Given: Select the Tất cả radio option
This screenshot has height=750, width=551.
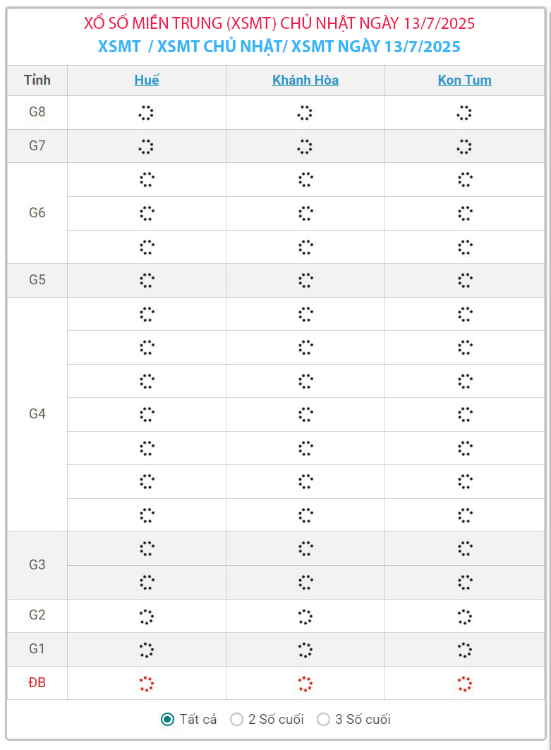Looking at the screenshot, I should [167, 719].
